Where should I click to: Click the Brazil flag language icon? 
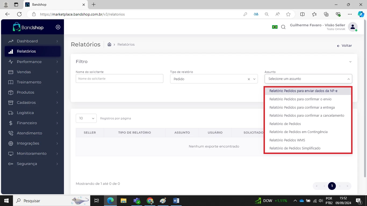click(275, 27)
